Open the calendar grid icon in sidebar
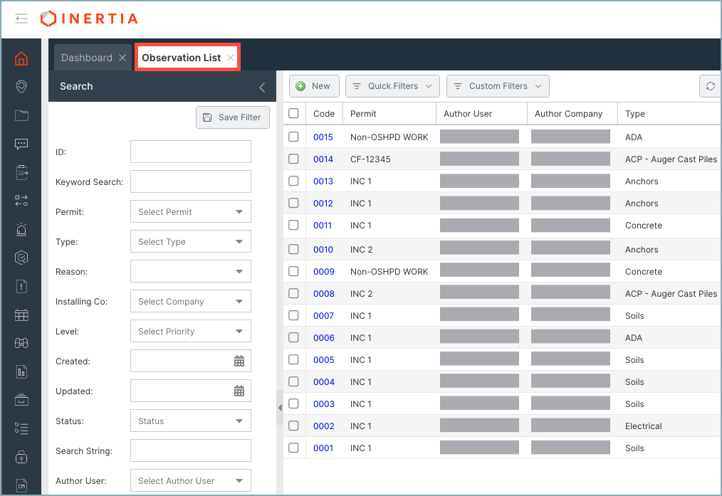 point(21,315)
